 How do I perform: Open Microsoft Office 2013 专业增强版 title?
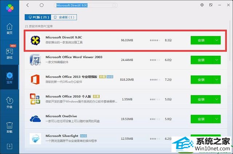tap(71, 77)
